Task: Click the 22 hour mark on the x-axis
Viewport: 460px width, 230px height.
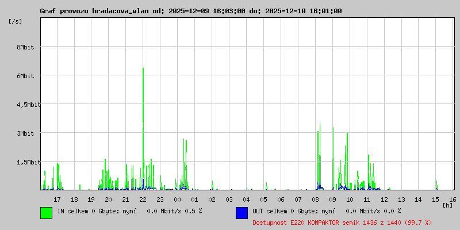Action: point(143,199)
